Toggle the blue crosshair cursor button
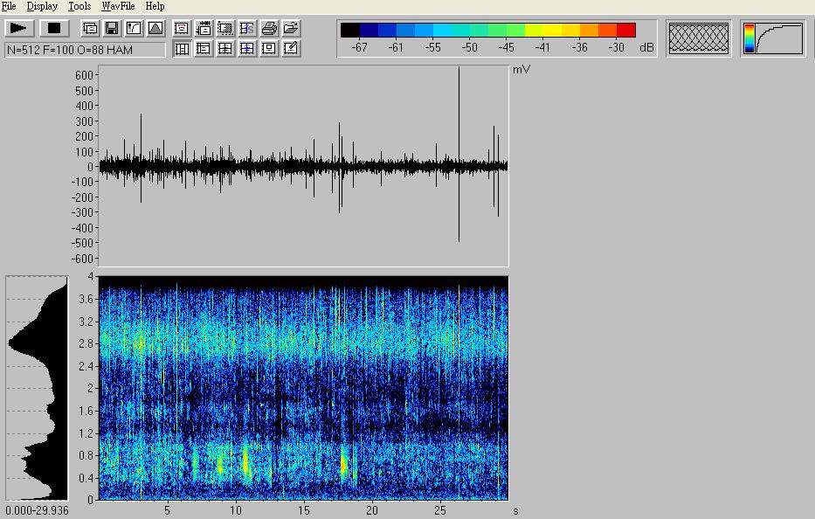815x519 pixels. [248, 49]
